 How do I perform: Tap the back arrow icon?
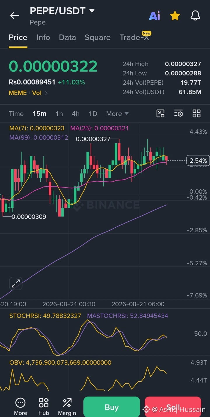click(x=14, y=15)
